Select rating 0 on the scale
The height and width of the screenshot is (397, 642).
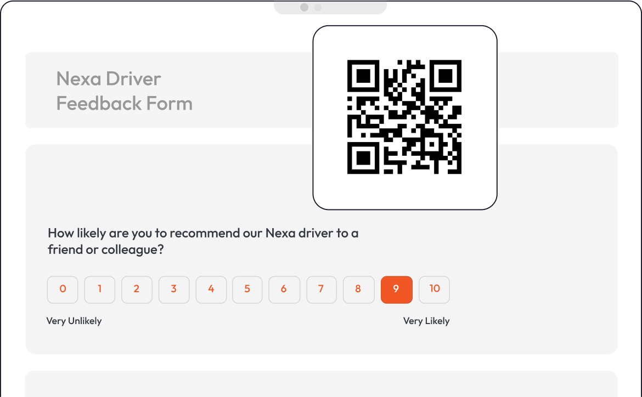(63, 290)
